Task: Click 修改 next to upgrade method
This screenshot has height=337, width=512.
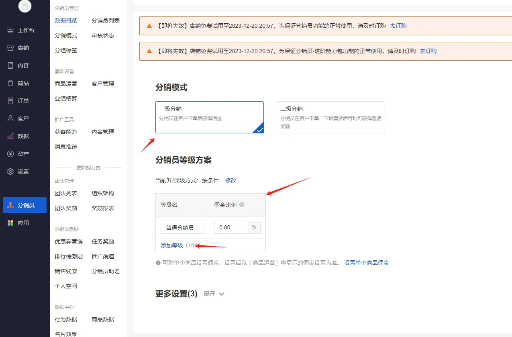Action: coord(231,180)
